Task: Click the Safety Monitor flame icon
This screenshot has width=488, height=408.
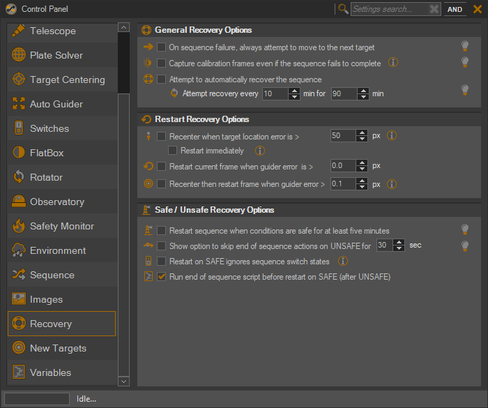Action: 19,225
